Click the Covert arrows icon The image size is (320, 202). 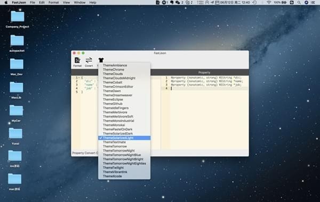coord(89,60)
